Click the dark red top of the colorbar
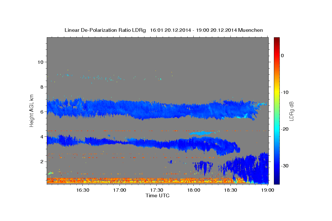The height and width of the screenshot is (221, 332). [277, 39]
